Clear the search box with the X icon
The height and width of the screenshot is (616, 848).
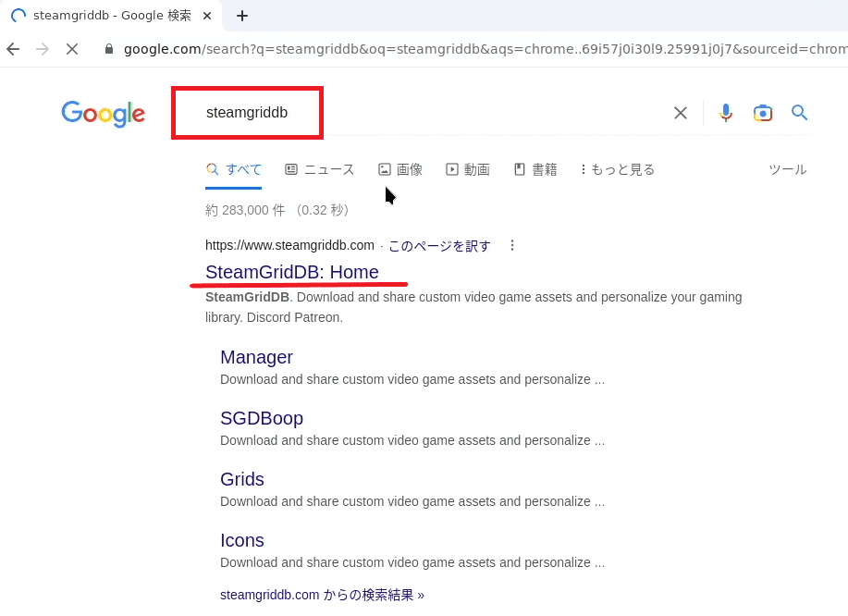(x=681, y=113)
